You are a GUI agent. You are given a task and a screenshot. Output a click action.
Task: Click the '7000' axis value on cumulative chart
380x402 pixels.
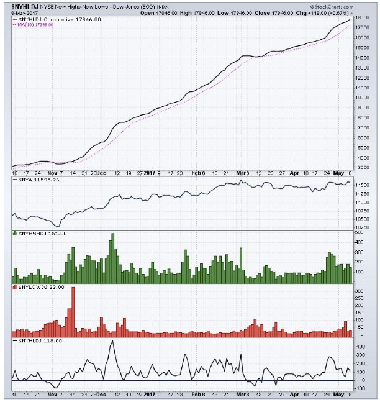tap(363, 127)
